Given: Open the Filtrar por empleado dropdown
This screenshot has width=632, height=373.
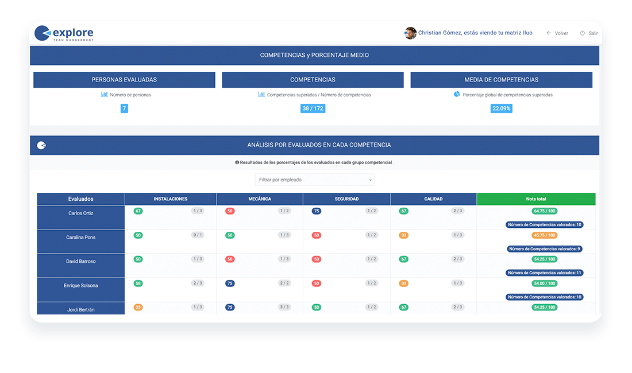Looking at the screenshot, I should pyautogui.click(x=314, y=180).
